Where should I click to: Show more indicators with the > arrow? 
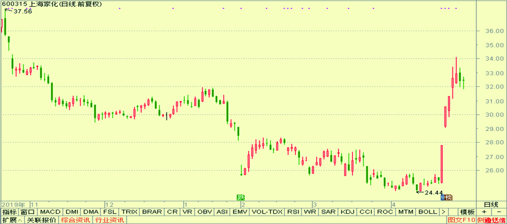[443, 212]
